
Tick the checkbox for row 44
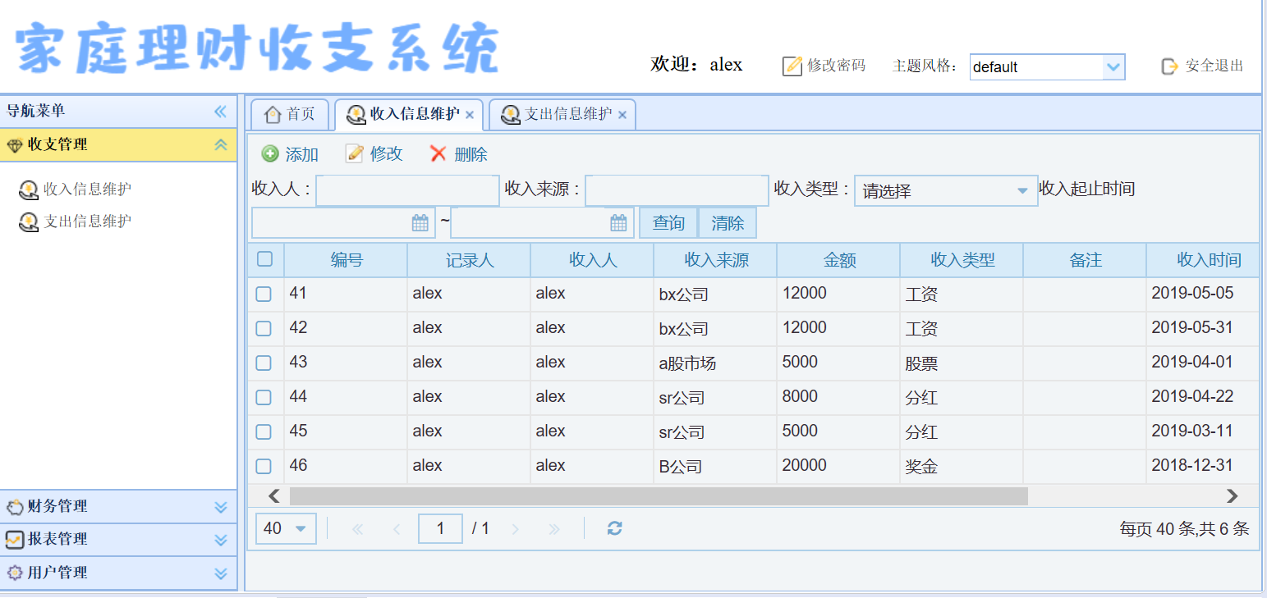264,397
